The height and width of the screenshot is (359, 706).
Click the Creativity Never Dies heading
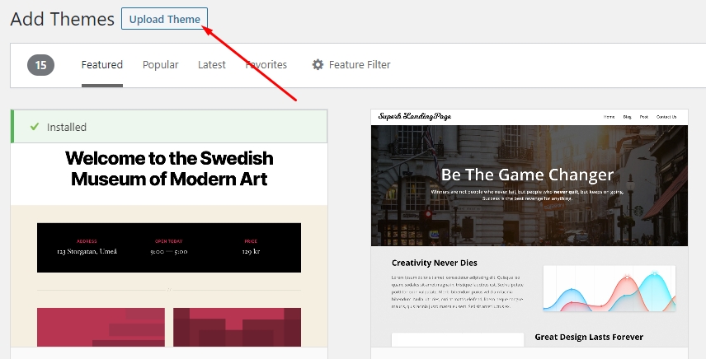click(x=435, y=263)
